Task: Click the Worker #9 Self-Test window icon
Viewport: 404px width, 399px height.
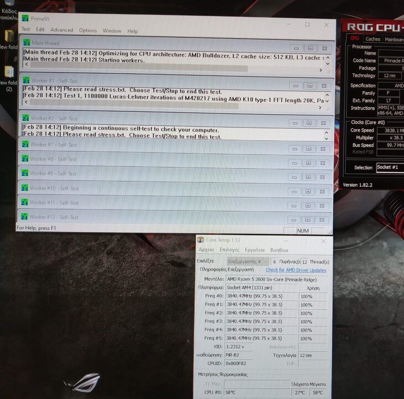Action: pos(25,173)
